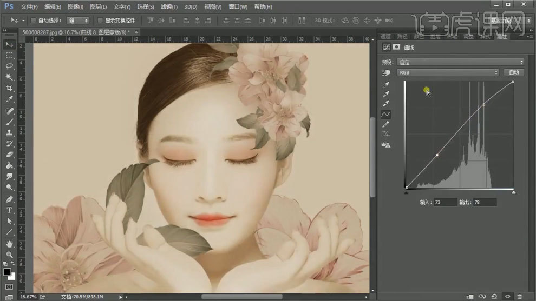Check the 显示变换控件 option
The width and height of the screenshot is (536, 301).
(x=100, y=21)
